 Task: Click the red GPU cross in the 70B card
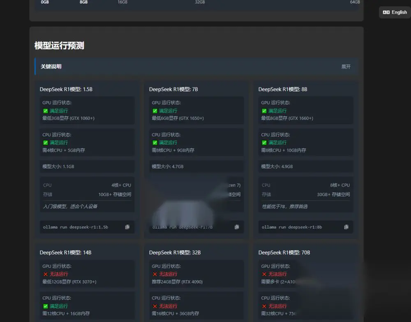point(264,274)
